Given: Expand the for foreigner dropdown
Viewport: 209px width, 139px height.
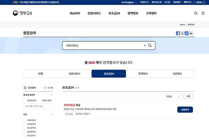Looking at the screenshot, I should point(129,2).
